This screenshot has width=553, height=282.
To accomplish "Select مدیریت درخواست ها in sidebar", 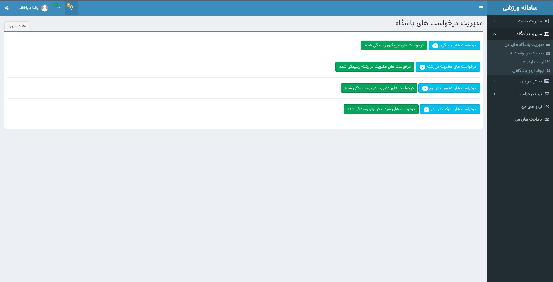I will click(526, 53).
